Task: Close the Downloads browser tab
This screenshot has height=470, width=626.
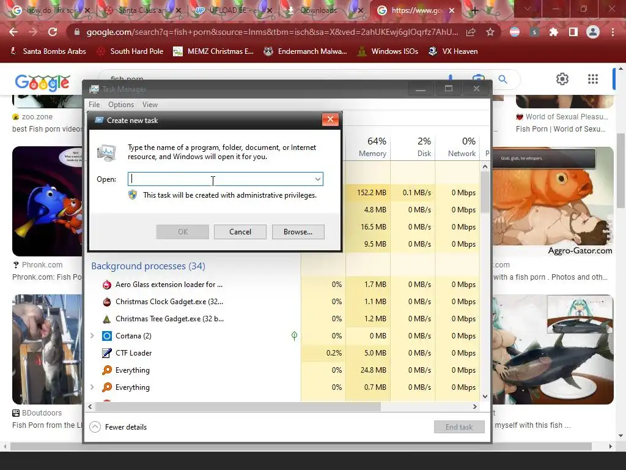Action: pyautogui.click(x=361, y=10)
